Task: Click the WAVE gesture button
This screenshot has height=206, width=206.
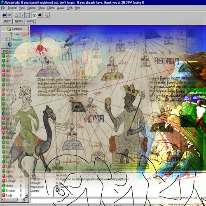Action: pos(30,21)
